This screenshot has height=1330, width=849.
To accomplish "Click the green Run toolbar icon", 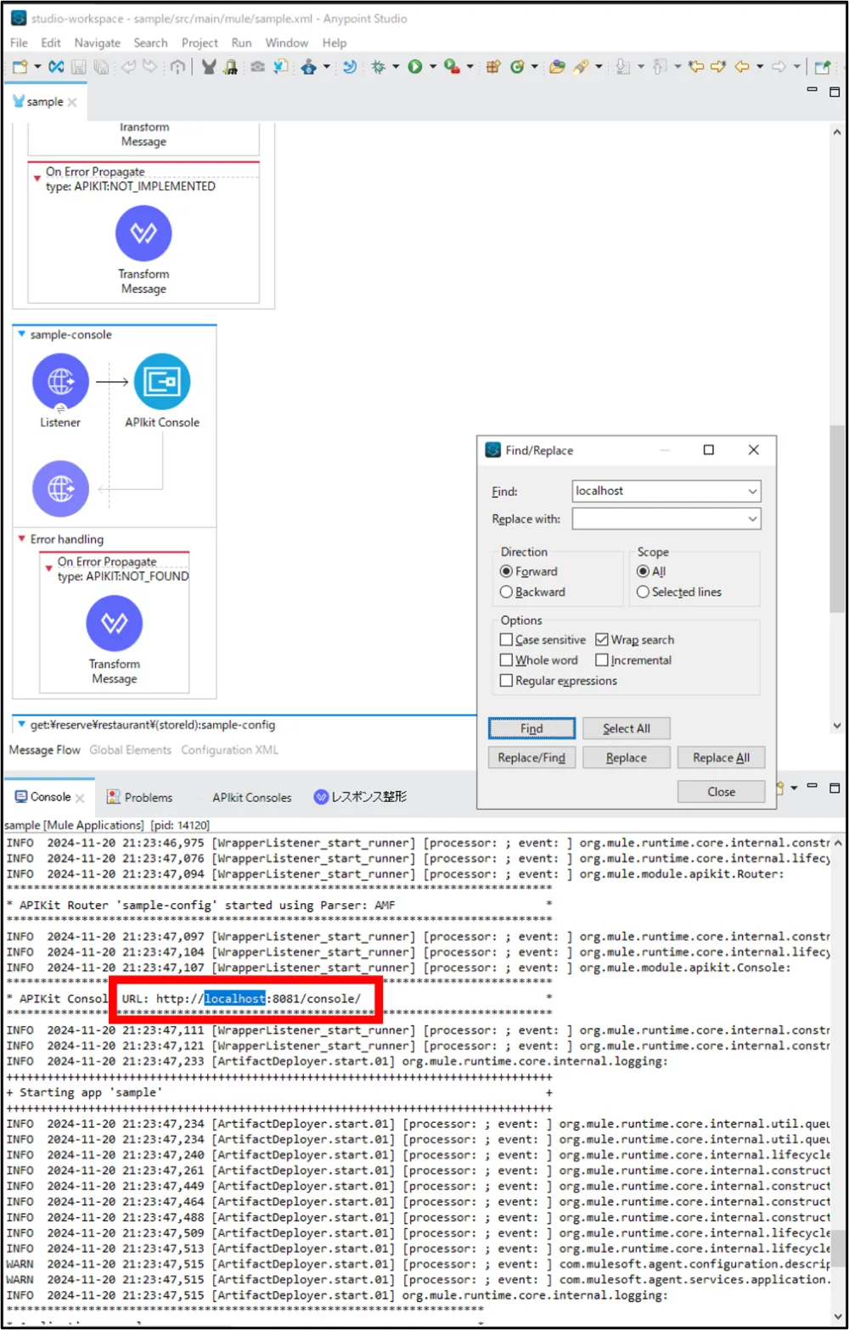I will [x=415, y=66].
